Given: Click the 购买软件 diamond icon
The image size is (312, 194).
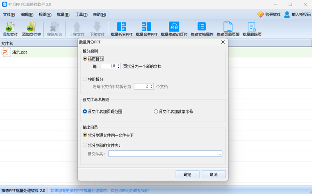Looking at the screenshot, I should 261,14.
